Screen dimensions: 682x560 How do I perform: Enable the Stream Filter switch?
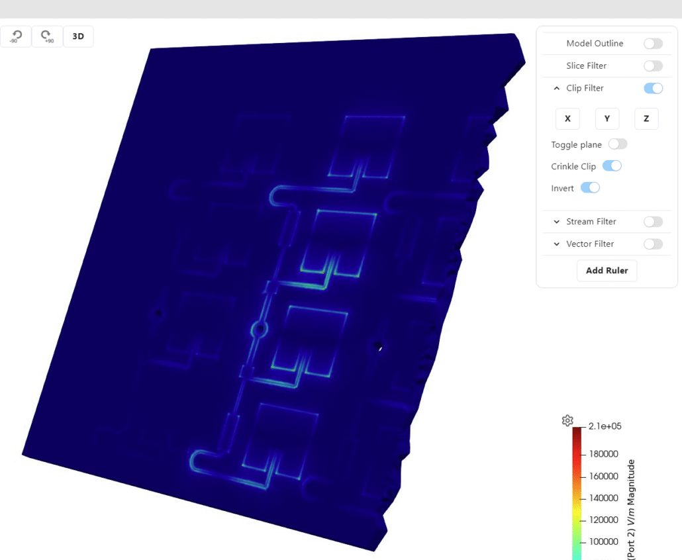click(x=653, y=222)
